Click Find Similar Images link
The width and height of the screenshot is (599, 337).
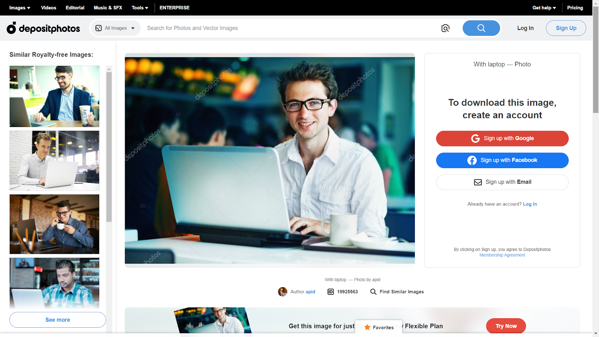point(402,292)
